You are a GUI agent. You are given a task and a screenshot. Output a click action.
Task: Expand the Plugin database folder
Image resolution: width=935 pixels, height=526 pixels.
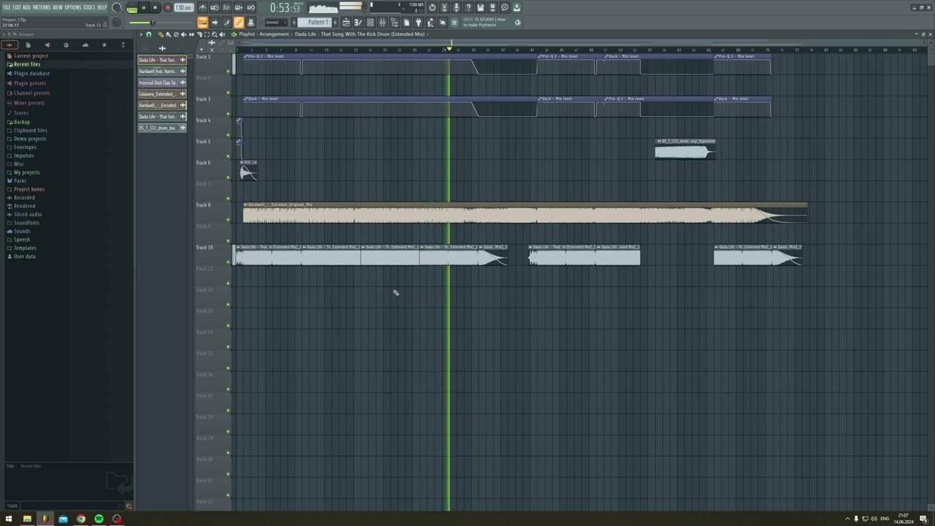click(31, 73)
